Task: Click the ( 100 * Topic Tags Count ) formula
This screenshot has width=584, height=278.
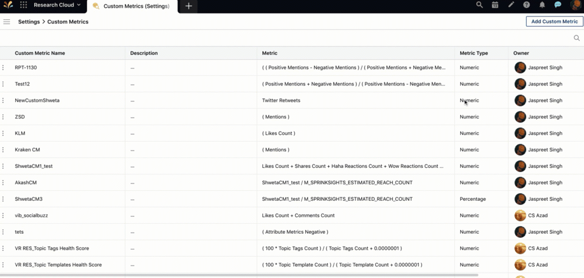Action: (x=332, y=248)
